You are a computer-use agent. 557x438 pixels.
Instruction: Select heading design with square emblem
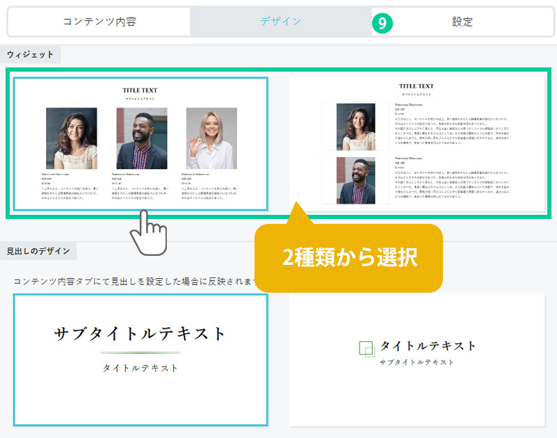pyautogui.click(x=417, y=359)
